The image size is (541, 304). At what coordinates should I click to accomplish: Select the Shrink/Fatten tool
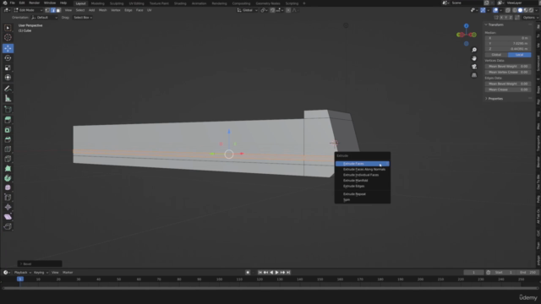point(8,207)
